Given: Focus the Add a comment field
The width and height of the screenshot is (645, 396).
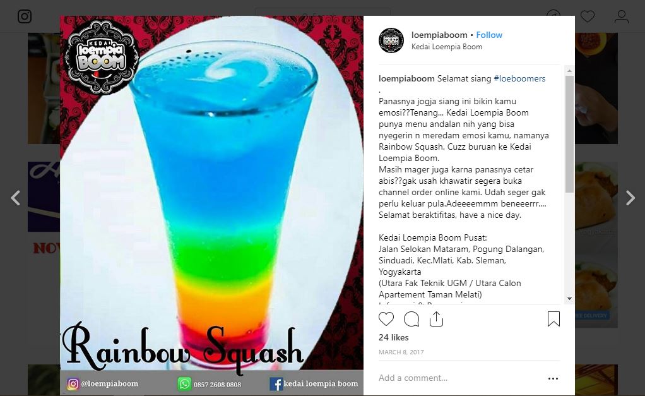Looking at the screenshot, I should (x=456, y=378).
